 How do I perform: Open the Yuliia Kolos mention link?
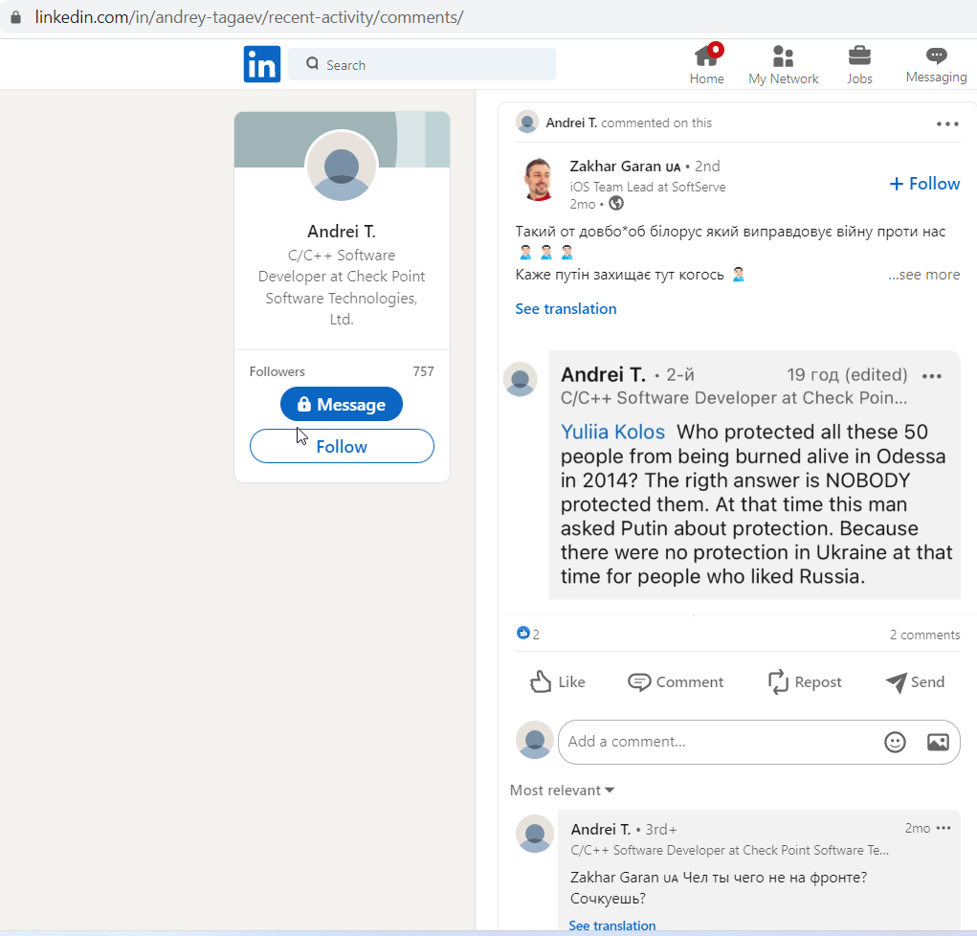tap(612, 432)
